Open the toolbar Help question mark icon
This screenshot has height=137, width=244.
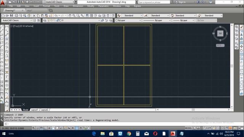coord(113,16)
